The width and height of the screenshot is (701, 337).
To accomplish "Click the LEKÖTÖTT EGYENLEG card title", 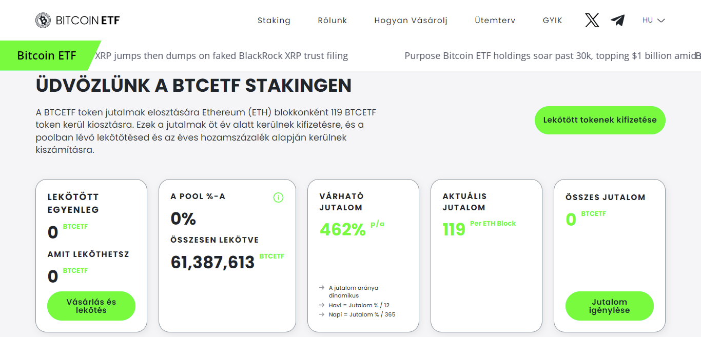I will 73,203.
